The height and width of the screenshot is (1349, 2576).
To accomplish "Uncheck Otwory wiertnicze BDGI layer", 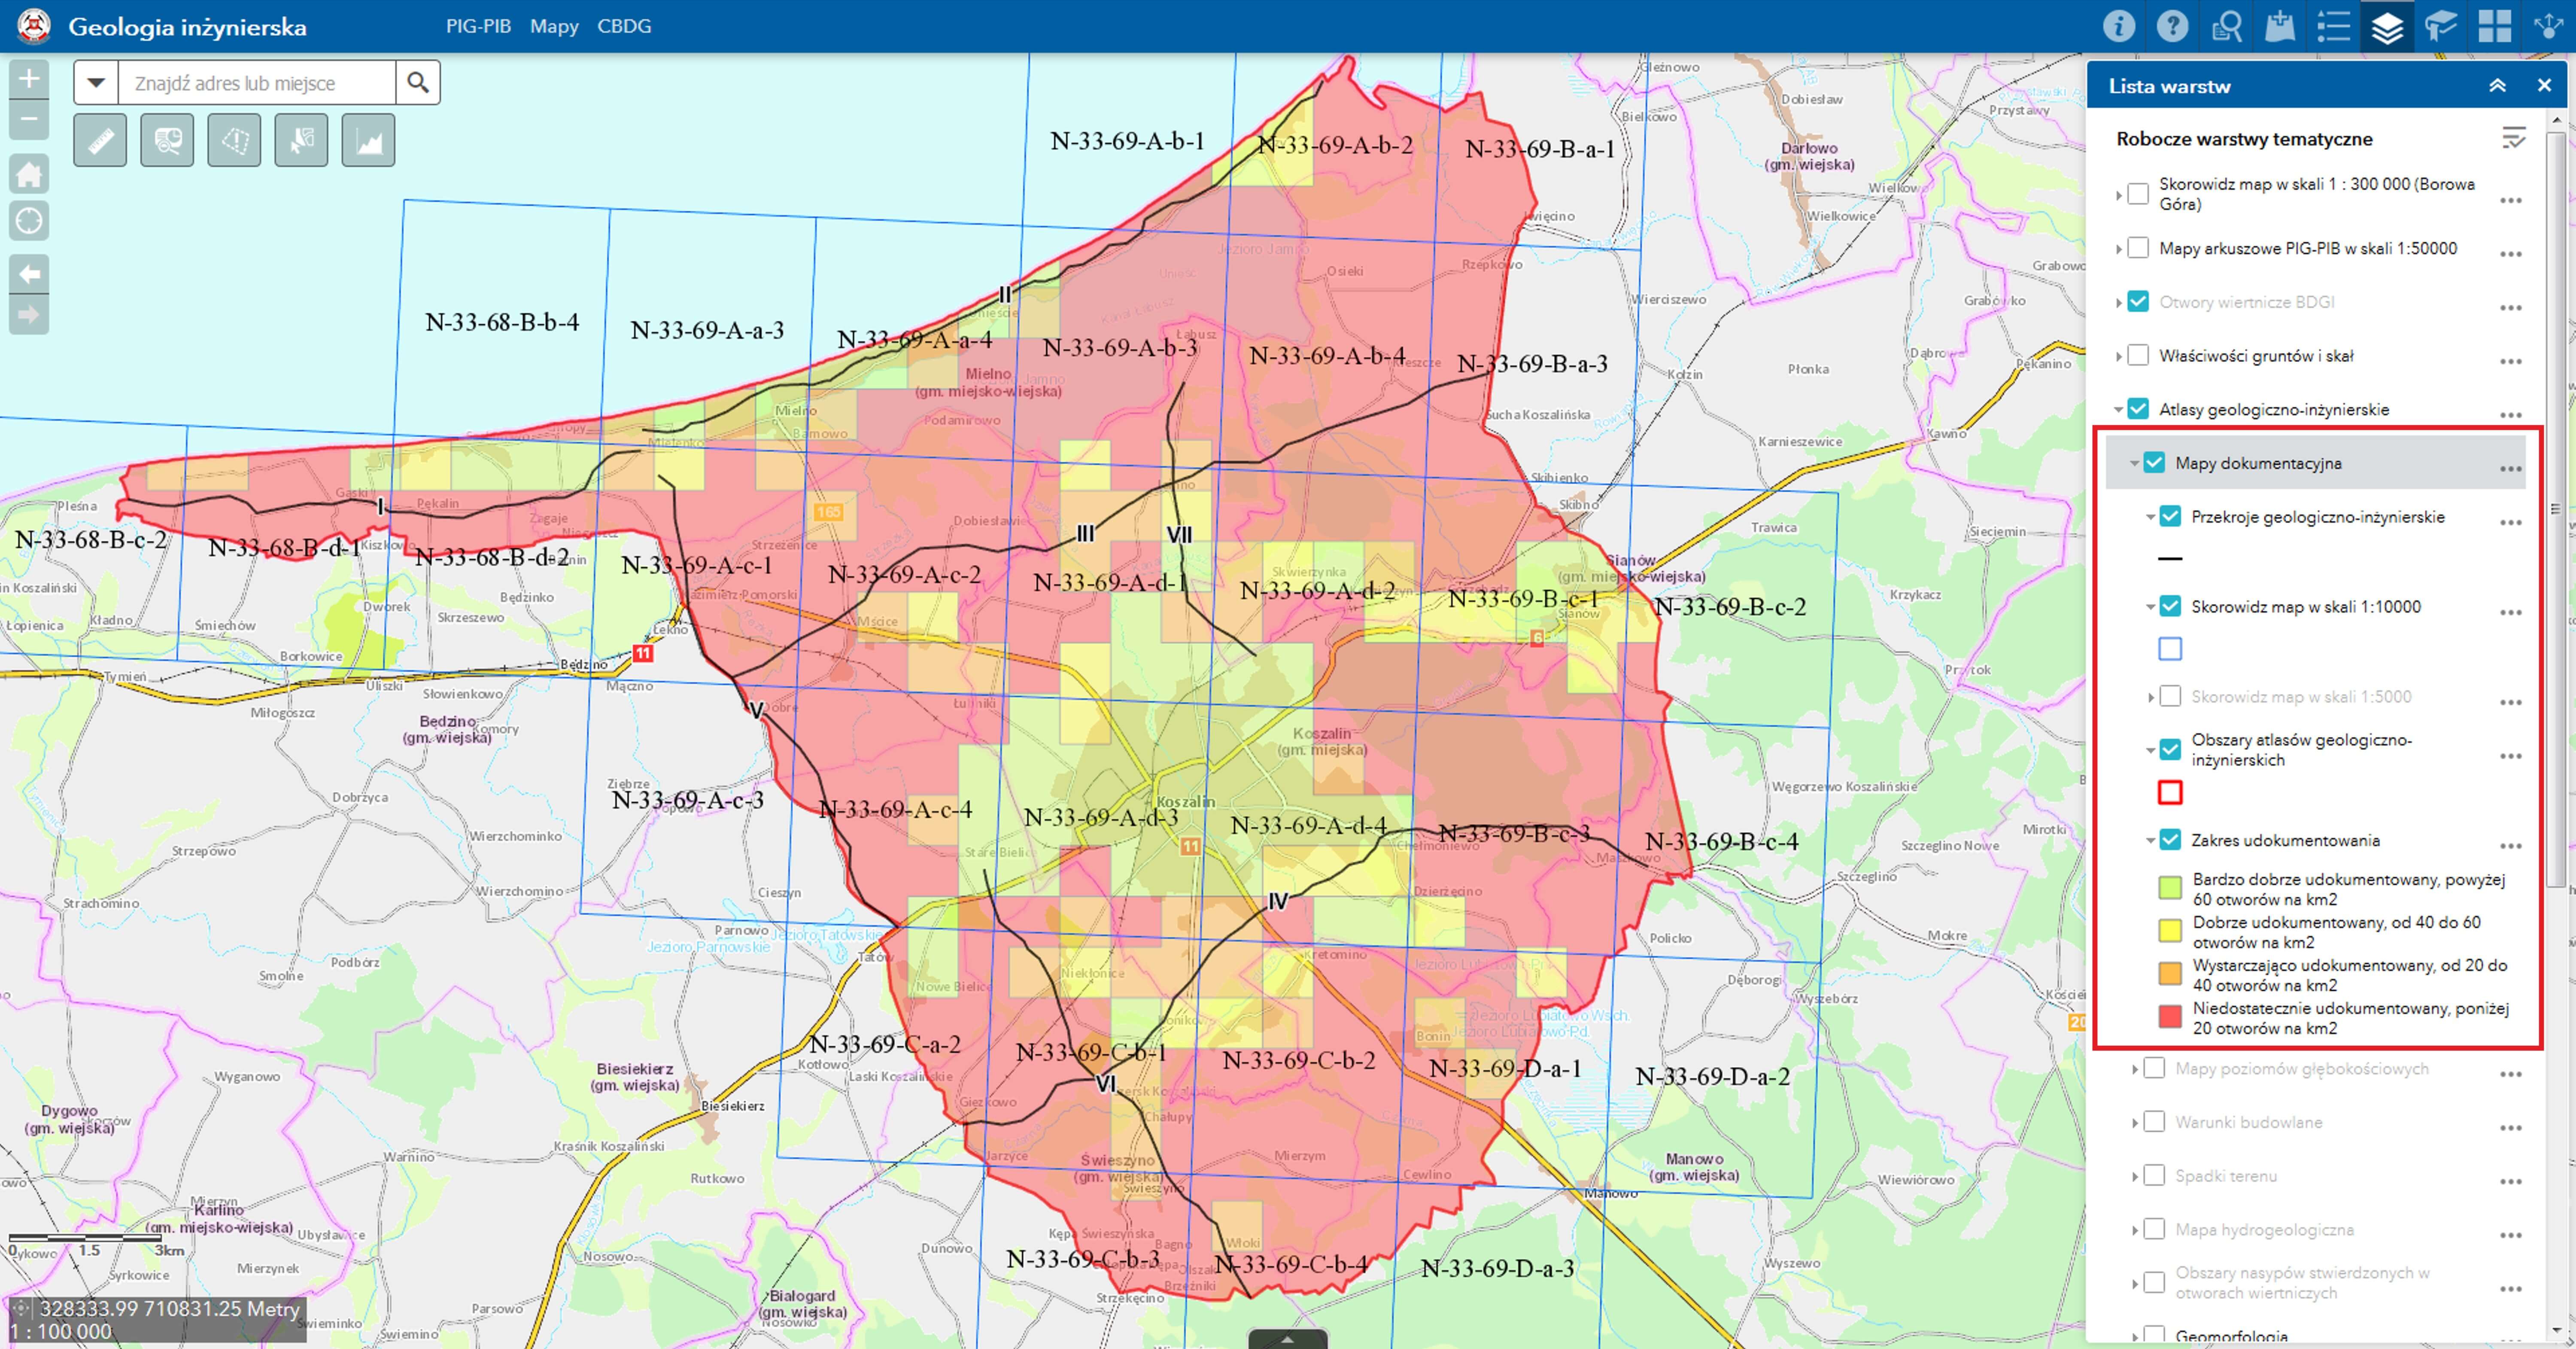I will pyautogui.click(x=2138, y=302).
